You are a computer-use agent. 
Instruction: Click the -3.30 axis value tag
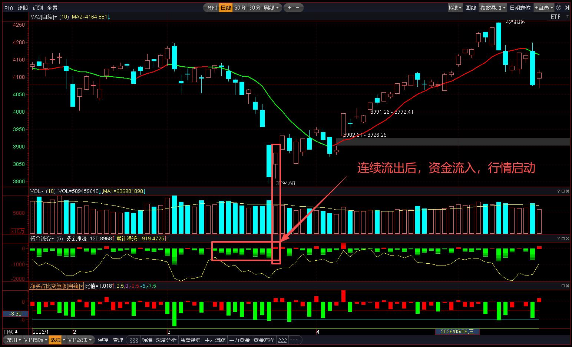click(15, 314)
